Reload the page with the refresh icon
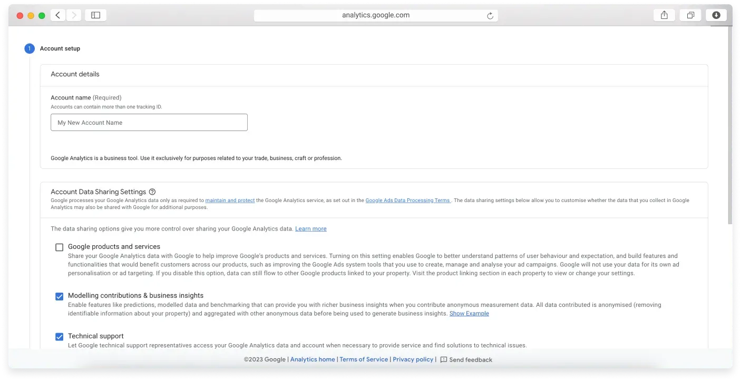741x381 pixels. click(x=490, y=16)
